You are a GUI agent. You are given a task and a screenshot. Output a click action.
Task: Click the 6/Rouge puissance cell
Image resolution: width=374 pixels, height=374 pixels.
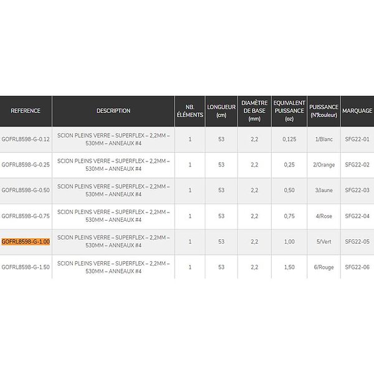pos(324,267)
